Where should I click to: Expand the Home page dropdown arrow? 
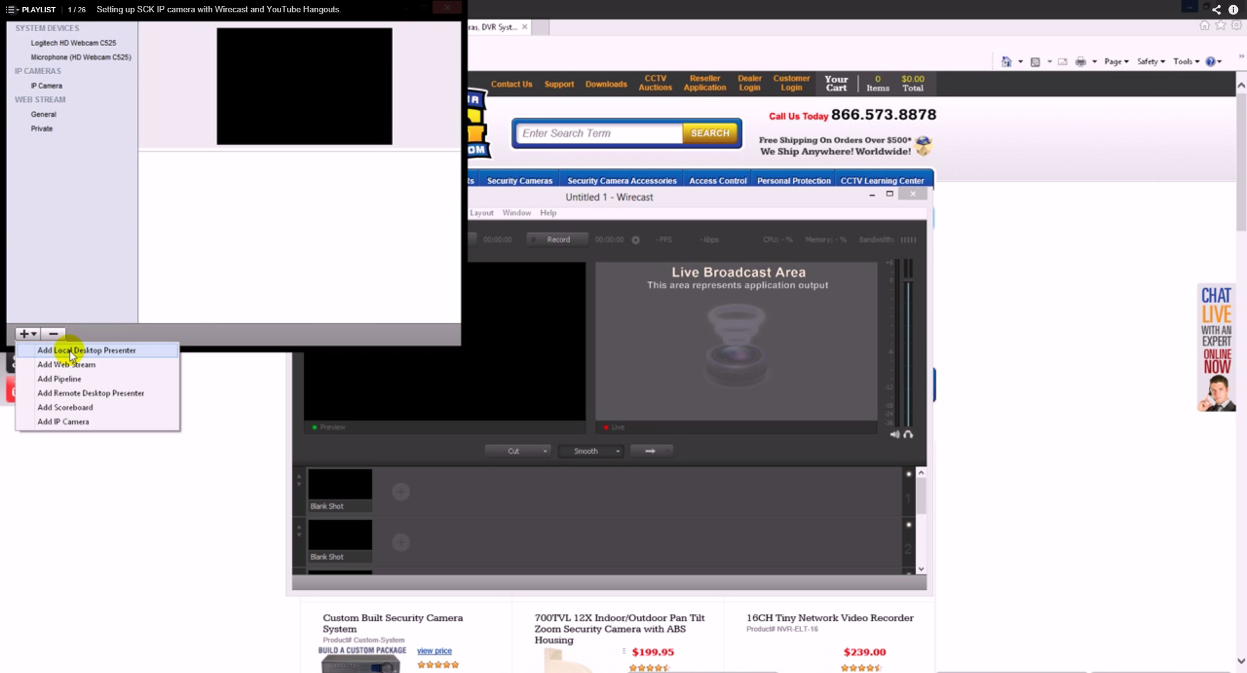click(x=1020, y=62)
